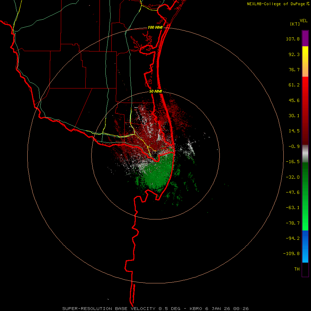Image resolution: width=311 pixels, height=311 pixels.
Task: Click the red segment of the velocity colorbar
Action: pyautogui.click(x=305, y=111)
